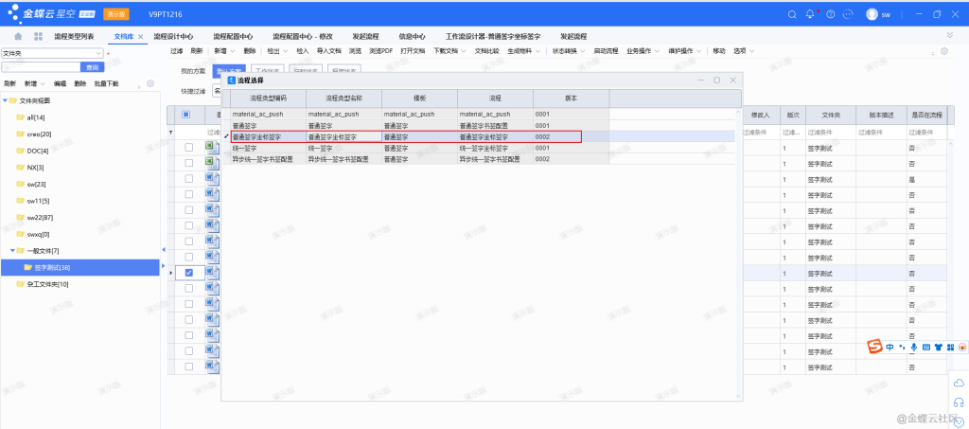Click 批量下载 in folder panel
This screenshot has height=429, width=969.
coord(106,83)
